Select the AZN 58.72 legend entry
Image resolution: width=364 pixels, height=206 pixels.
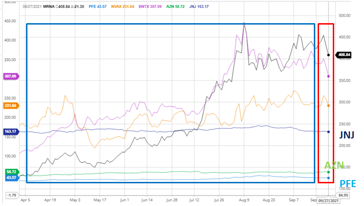[175, 7]
